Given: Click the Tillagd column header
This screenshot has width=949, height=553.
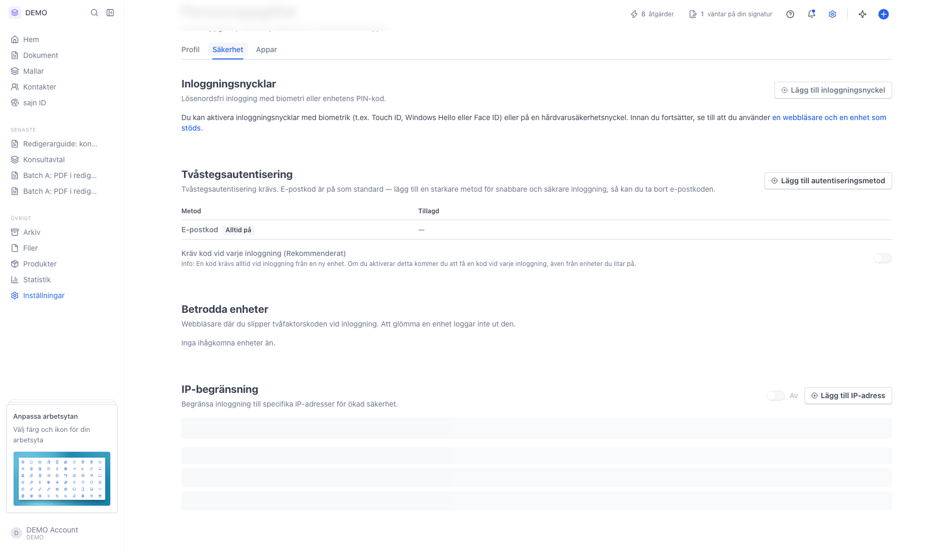Looking at the screenshot, I should (x=429, y=211).
